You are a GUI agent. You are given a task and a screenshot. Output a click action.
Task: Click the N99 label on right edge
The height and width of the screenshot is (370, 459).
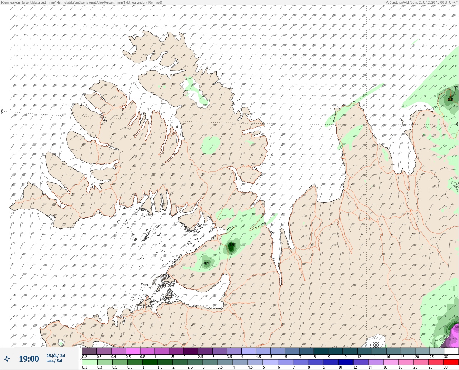(x=457, y=124)
